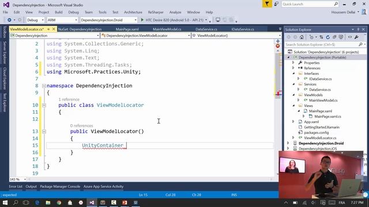Viewport: 369px width, 207px height.
Task: Expand the Properties node in Solution Explorer
Action: (293, 63)
